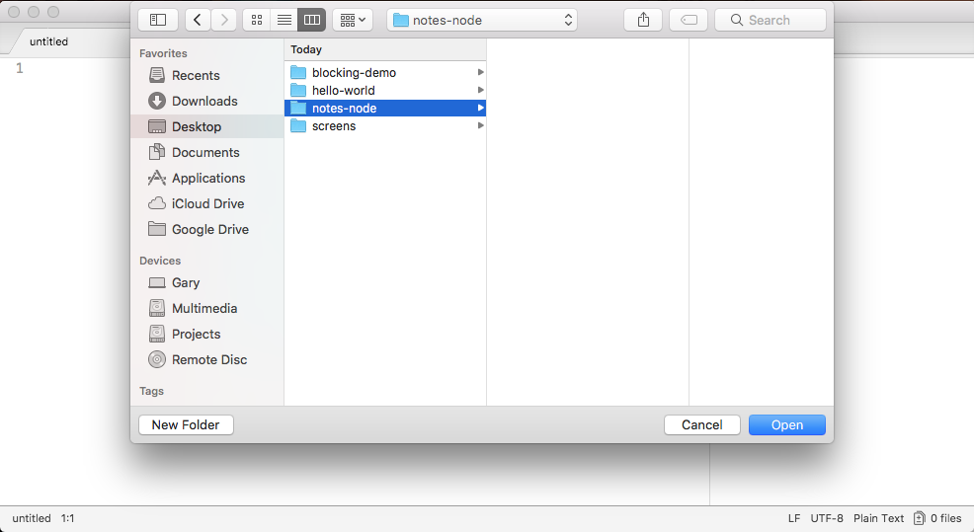Expand notes-node with its disclosure arrow
The width and height of the screenshot is (974, 532).
[x=480, y=108]
